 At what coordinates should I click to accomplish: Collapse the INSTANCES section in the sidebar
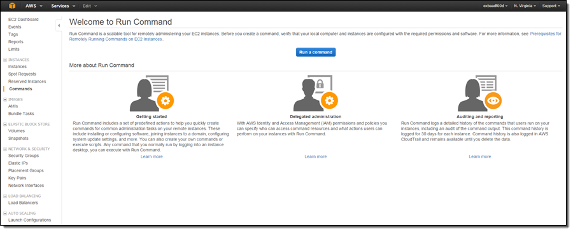coord(5,60)
